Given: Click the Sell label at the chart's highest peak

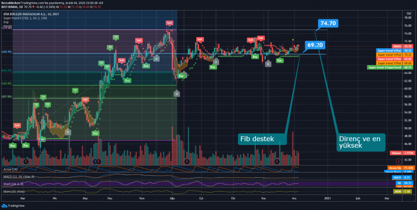Looking at the screenshot, I should [170, 23].
